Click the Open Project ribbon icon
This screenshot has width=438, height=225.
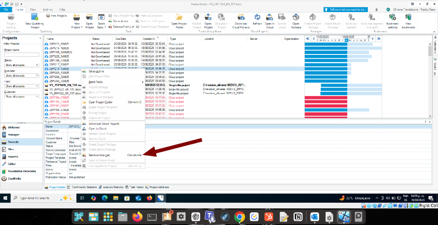point(89,19)
